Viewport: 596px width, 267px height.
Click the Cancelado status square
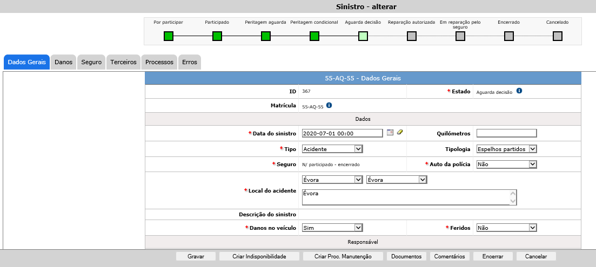click(x=558, y=36)
